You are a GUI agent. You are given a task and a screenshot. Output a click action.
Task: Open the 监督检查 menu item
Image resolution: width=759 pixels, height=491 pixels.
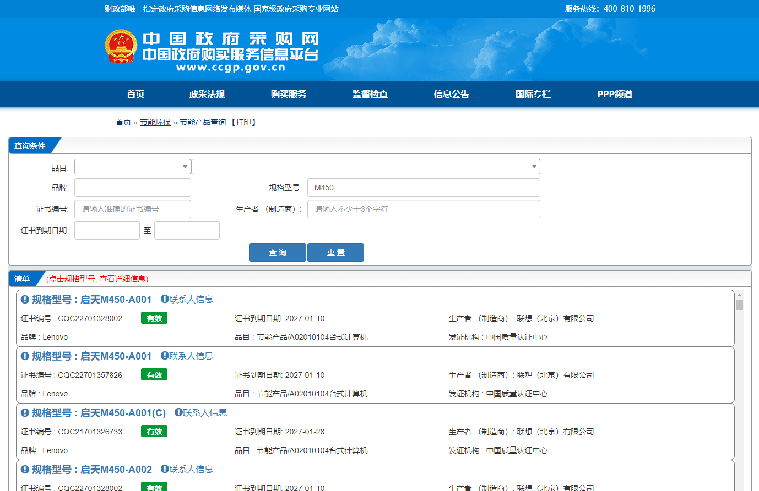coord(370,94)
